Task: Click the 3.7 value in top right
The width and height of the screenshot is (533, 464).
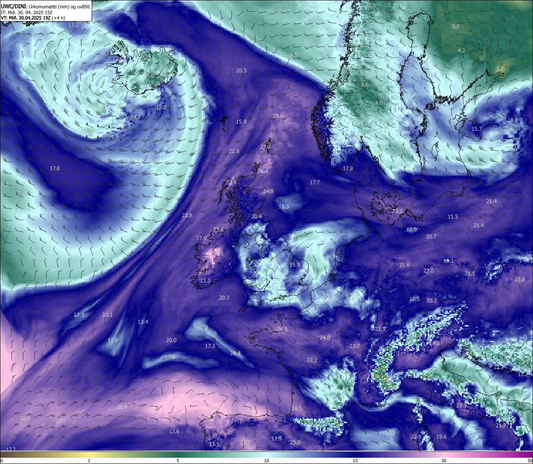Action: click(x=456, y=26)
